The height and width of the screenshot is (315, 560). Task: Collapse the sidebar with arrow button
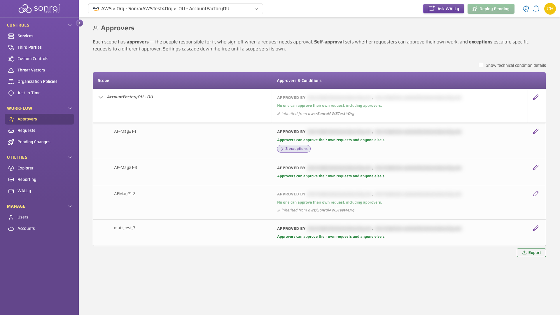pos(79,23)
